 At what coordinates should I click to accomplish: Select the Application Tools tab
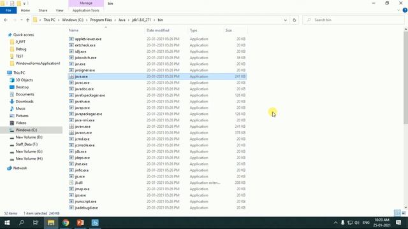pyautogui.click(x=86, y=10)
